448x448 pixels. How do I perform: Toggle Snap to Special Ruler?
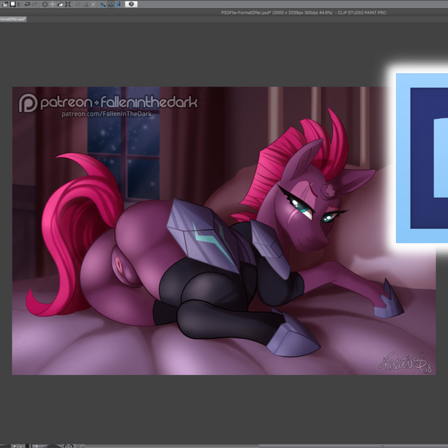[x=111, y=4]
